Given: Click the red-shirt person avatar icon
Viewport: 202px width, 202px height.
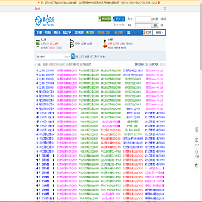Looking at the screenshot, I should (x=105, y=44).
